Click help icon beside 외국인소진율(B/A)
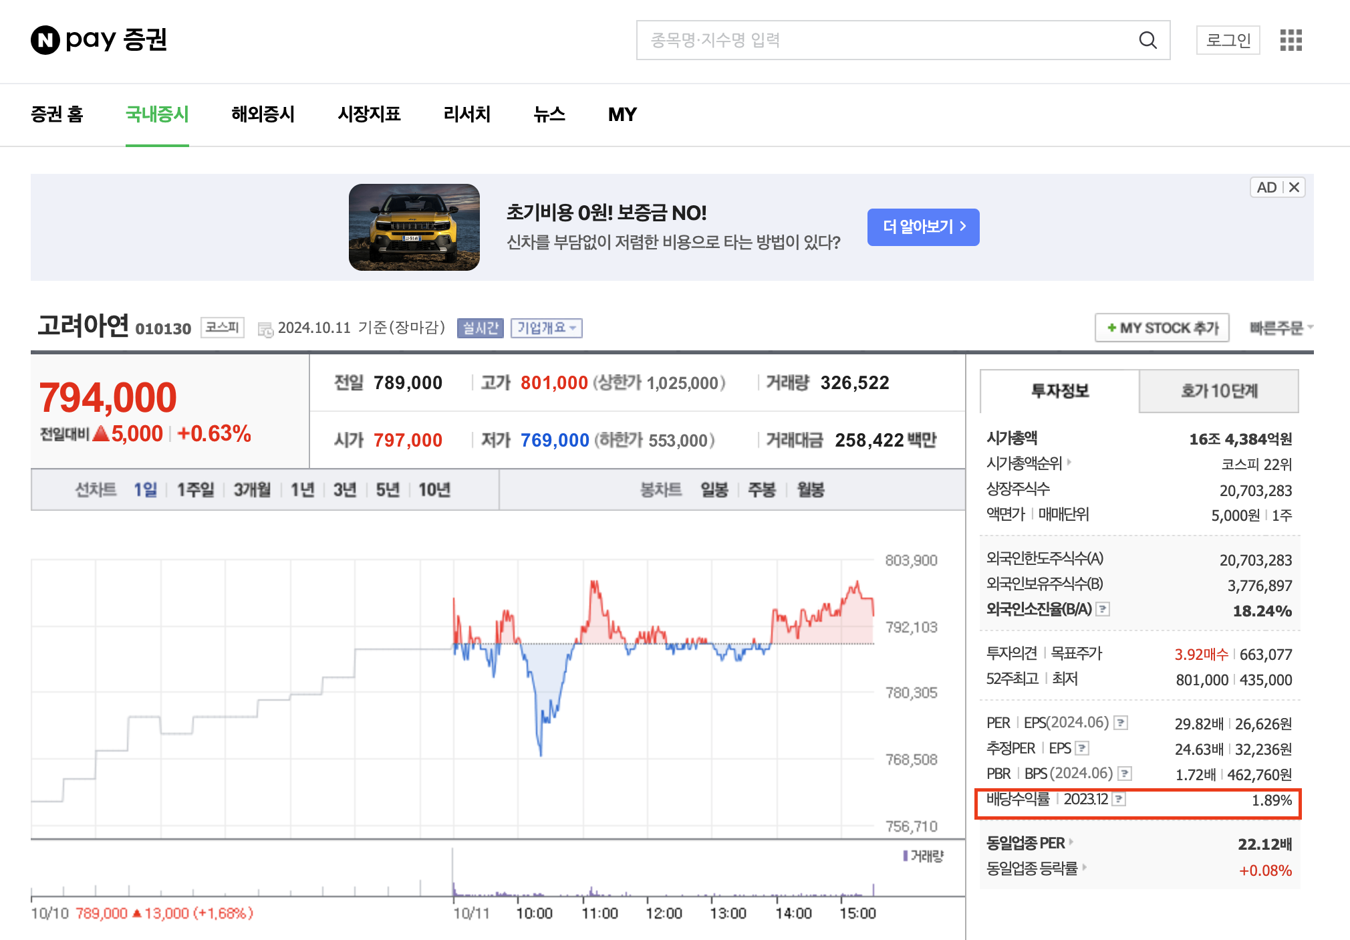 [x=1103, y=609]
